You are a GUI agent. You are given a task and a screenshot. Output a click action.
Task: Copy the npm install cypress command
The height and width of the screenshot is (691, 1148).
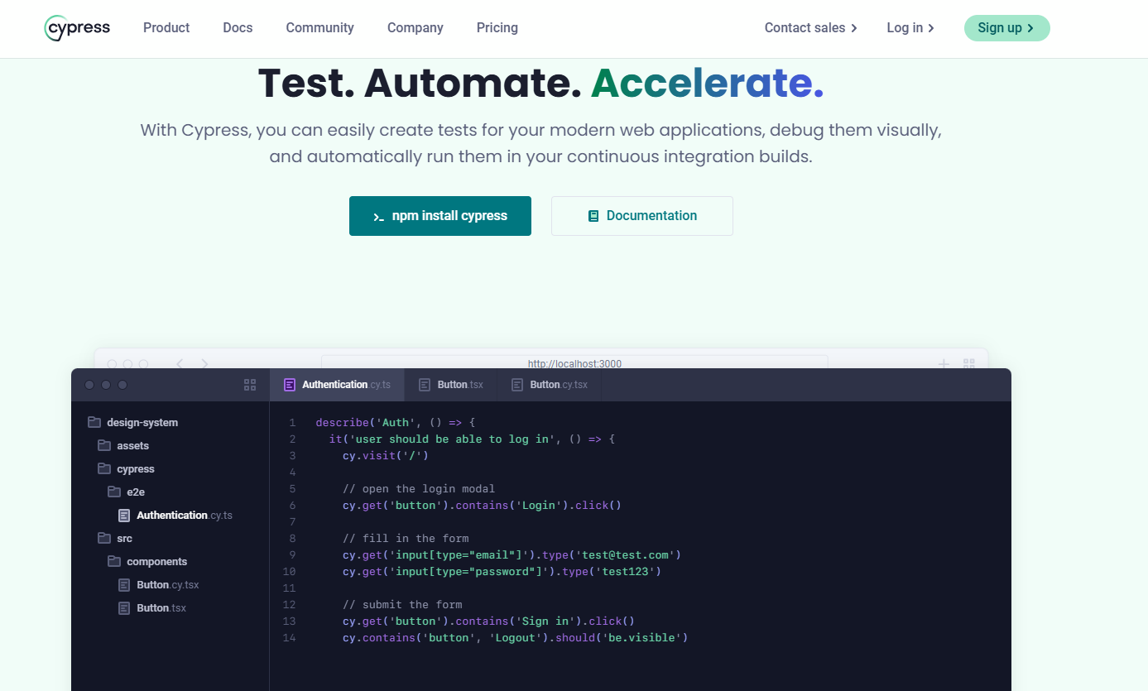pos(440,216)
